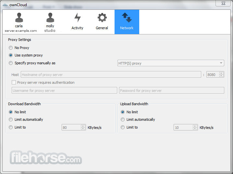The height and width of the screenshot is (174, 233).
Task: Select the Network tab
Action: click(127, 22)
